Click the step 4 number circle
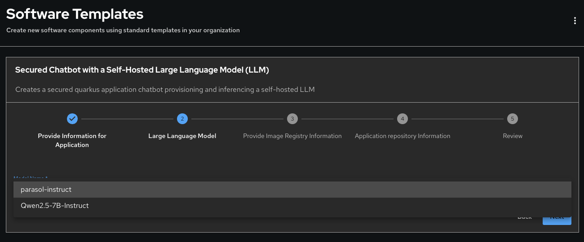Screen dimensions: 584x242 [403, 119]
